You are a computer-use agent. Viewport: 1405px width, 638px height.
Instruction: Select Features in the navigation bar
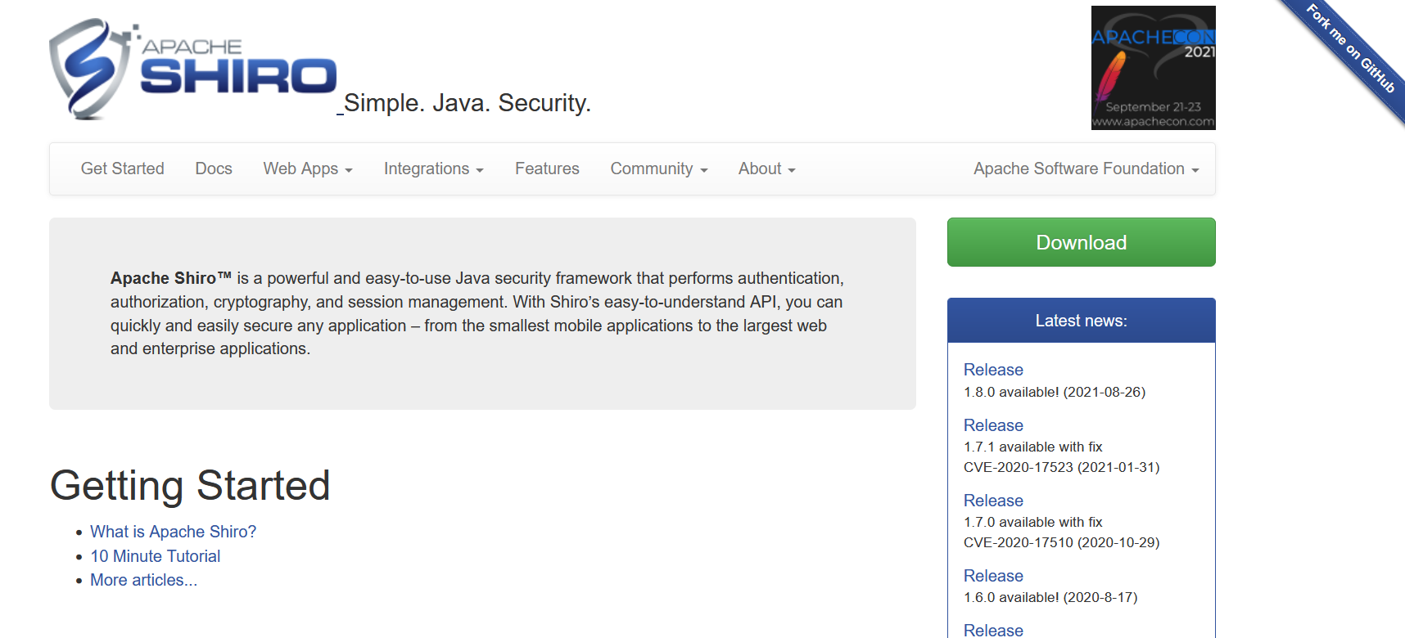click(x=547, y=169)
